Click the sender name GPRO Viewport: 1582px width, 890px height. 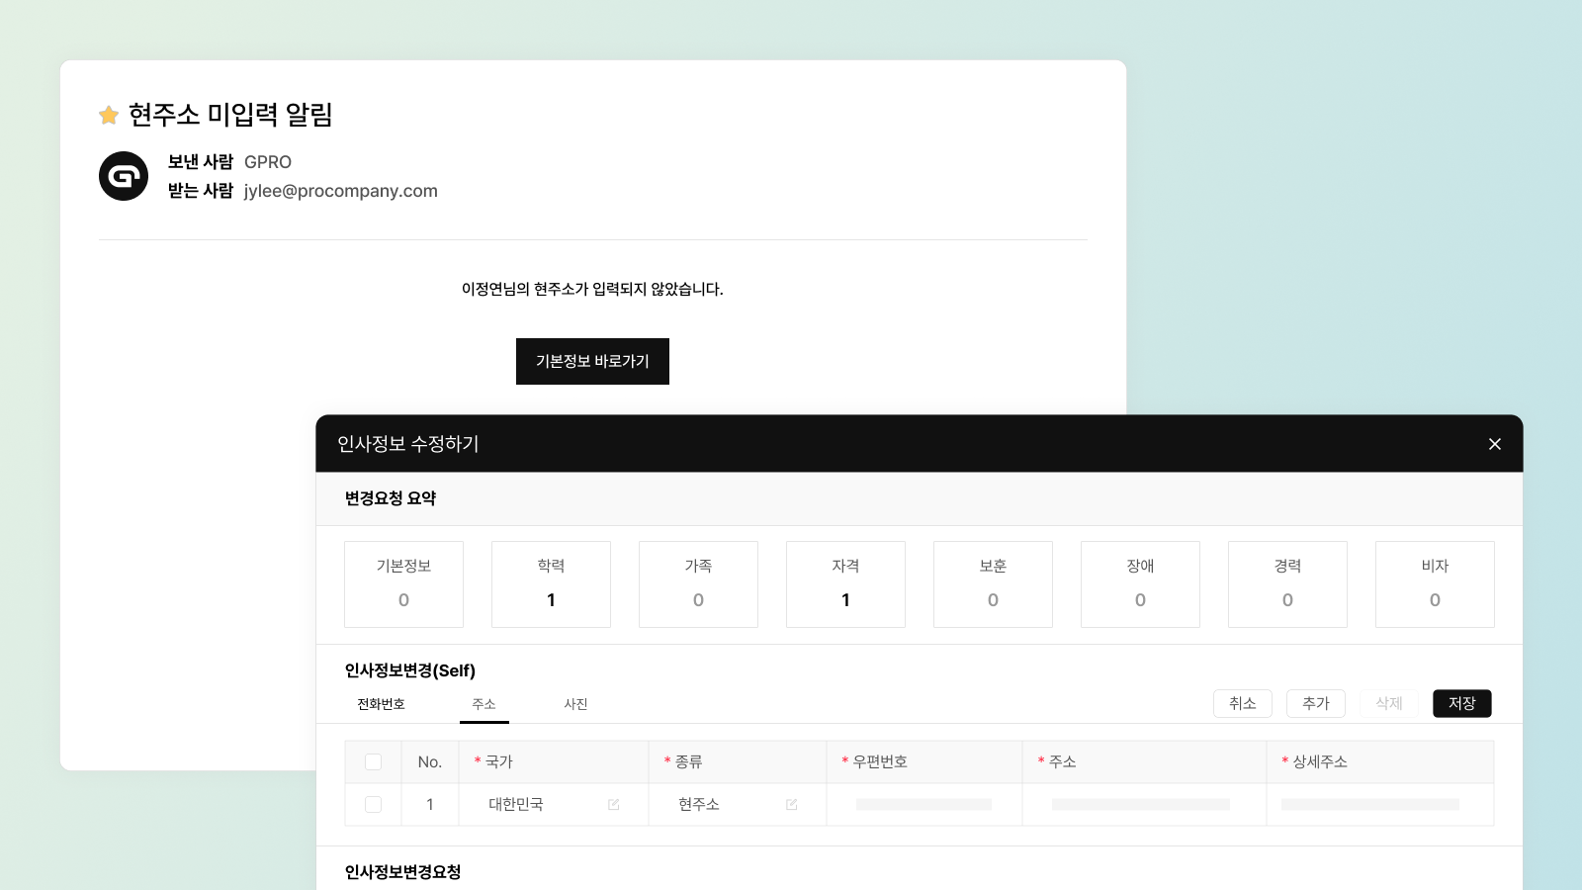tap(268, 162)
